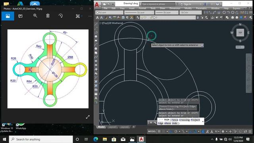Open the Modify menu

(x=188, y=8)
